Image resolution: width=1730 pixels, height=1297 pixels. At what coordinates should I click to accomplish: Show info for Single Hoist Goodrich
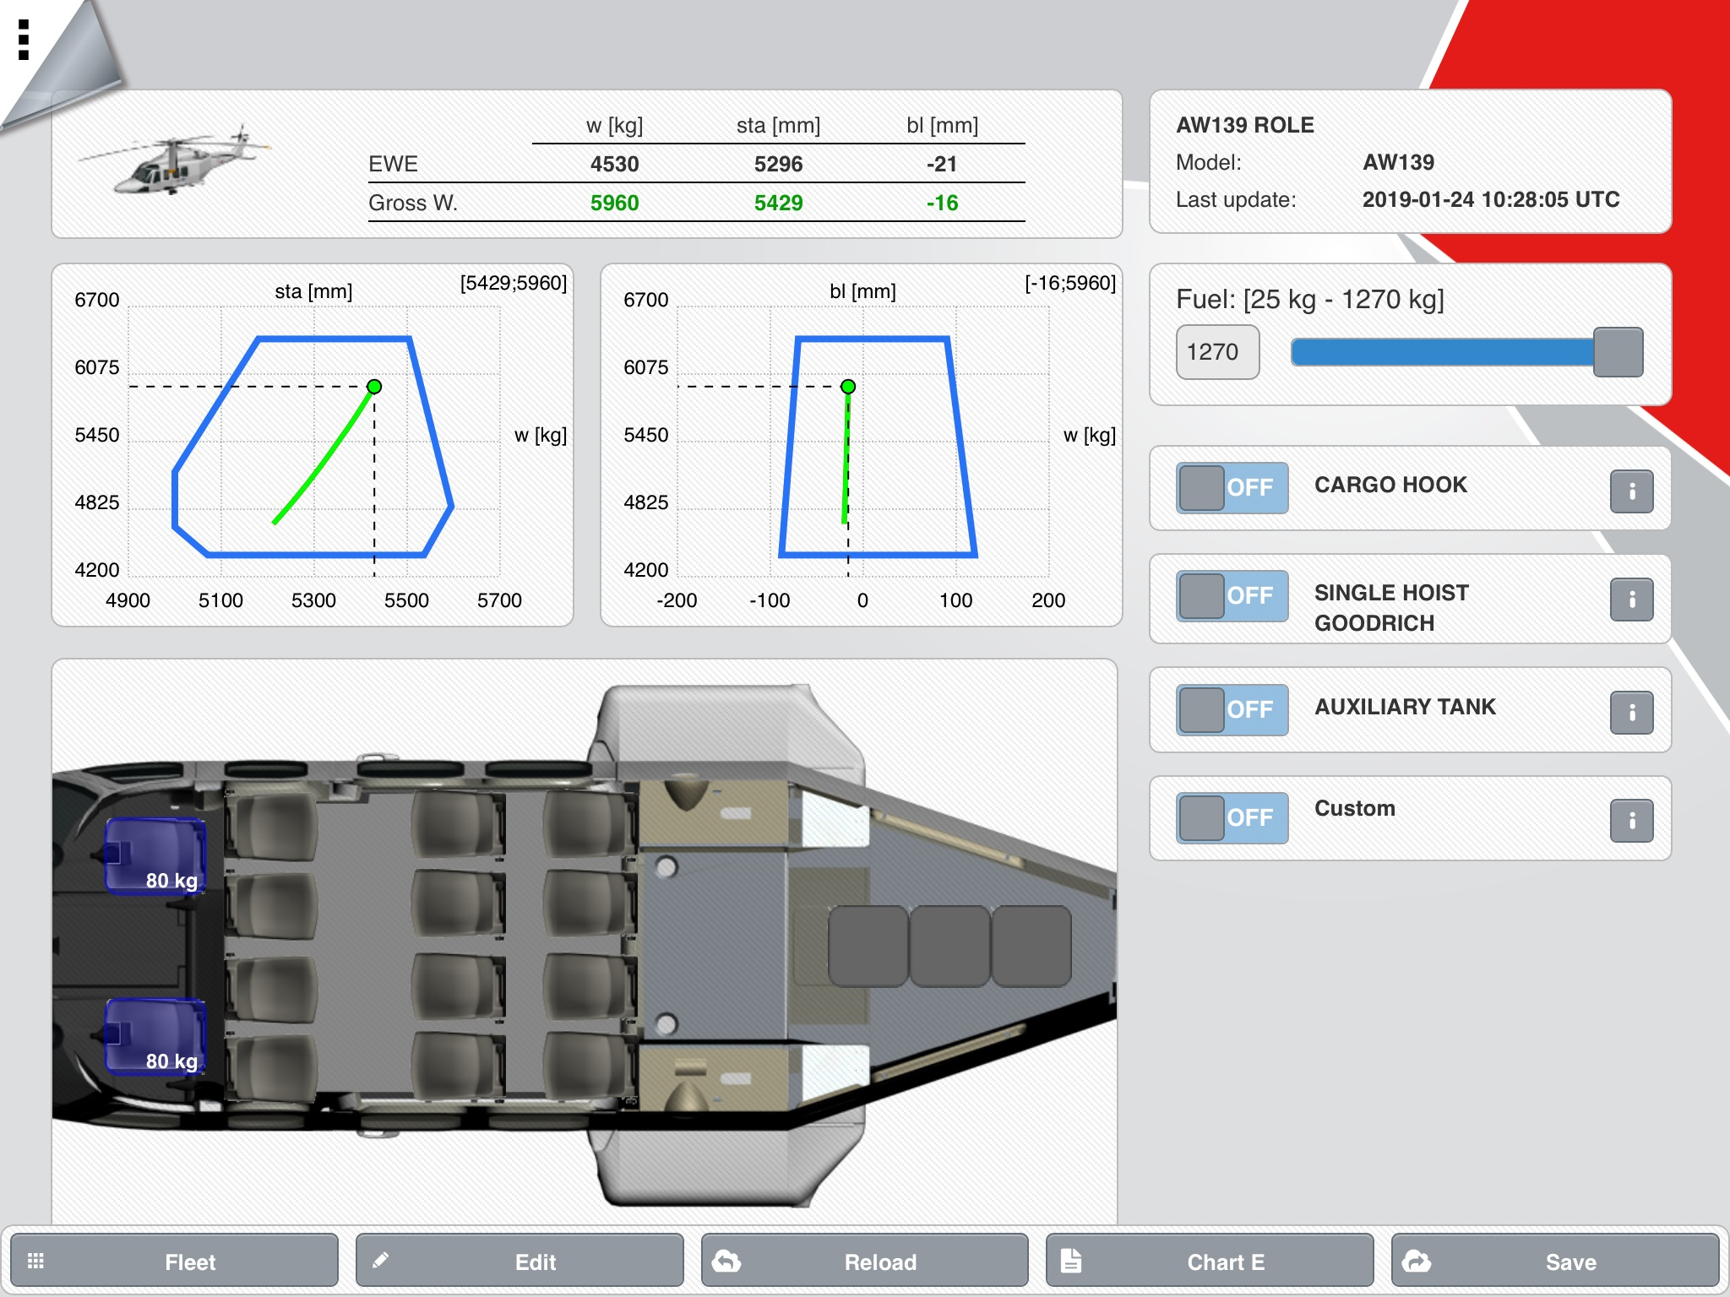[x=1631, y=600]
